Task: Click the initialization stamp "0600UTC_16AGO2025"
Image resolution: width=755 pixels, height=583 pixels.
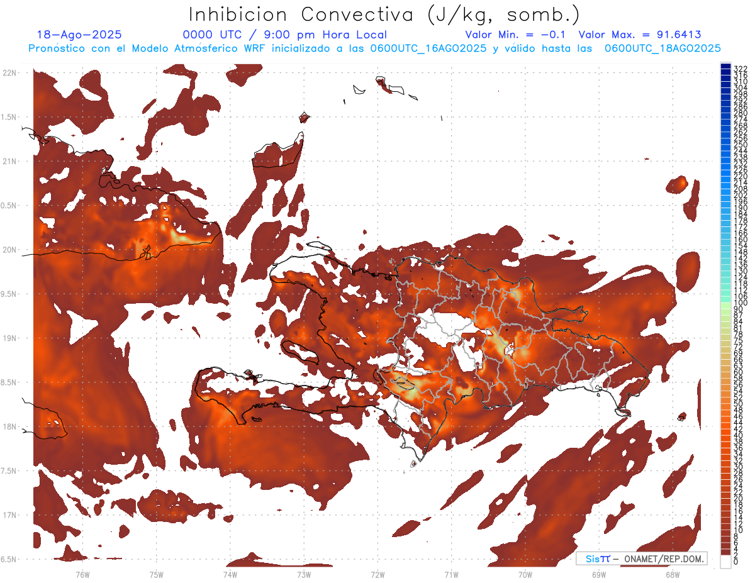Action: [428, 48]
